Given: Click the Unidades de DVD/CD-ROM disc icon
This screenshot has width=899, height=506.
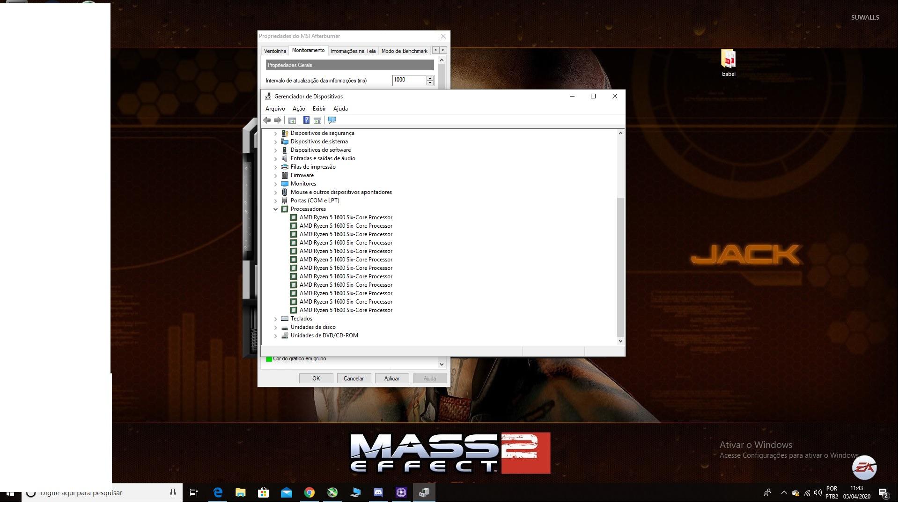Looking at the screenshot, I should click(x=285, y=335).
